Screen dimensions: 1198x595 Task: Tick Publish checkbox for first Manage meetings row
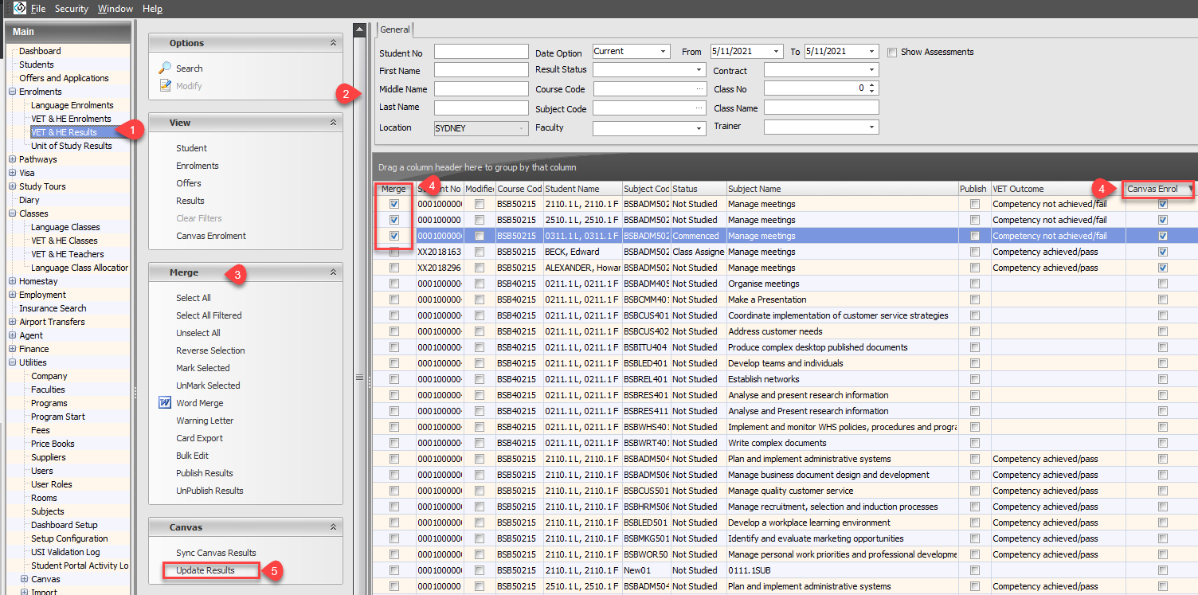(x=974, y=204)
